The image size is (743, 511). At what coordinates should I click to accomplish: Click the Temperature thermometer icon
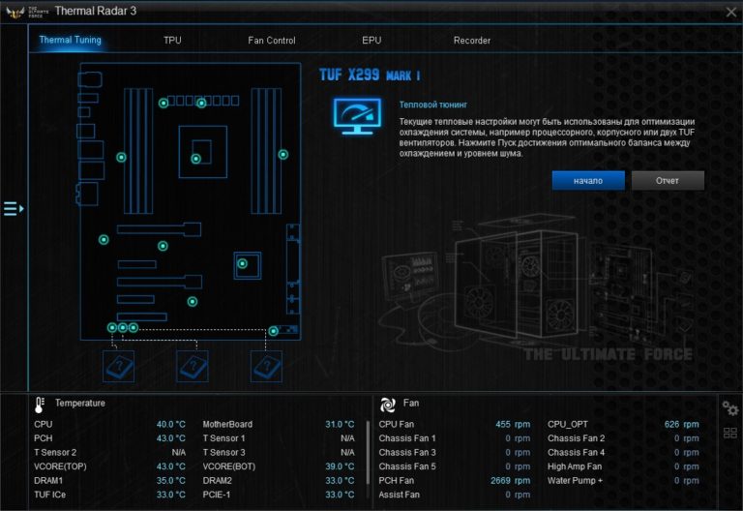click(x=40, y=405)
